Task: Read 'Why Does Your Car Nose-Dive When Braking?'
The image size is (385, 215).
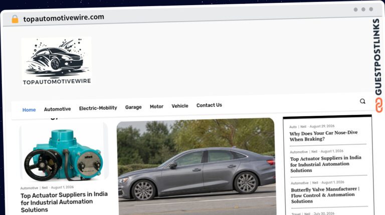Action: point(323,136)
